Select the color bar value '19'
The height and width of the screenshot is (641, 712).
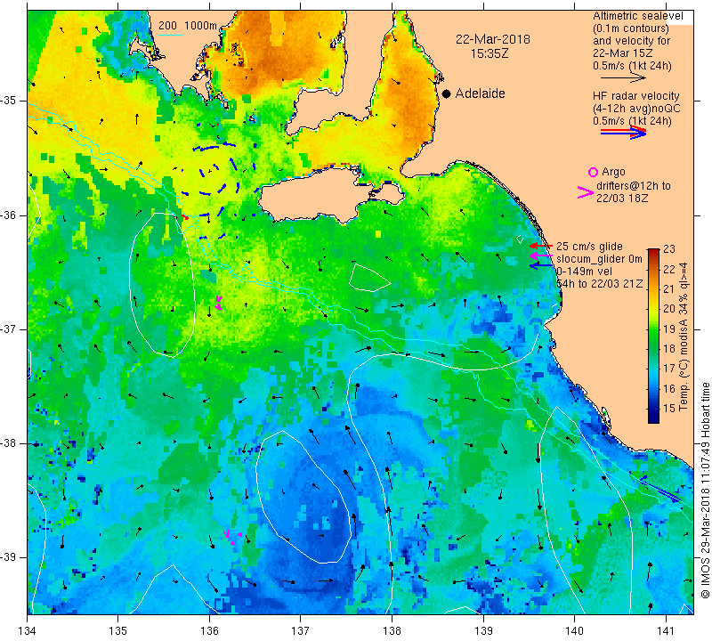coord(669,329)
